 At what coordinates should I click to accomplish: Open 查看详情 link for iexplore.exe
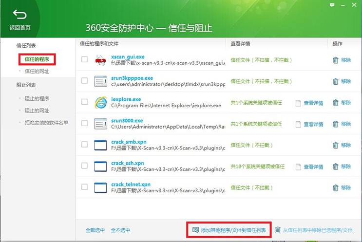click(x=313, y=103)
